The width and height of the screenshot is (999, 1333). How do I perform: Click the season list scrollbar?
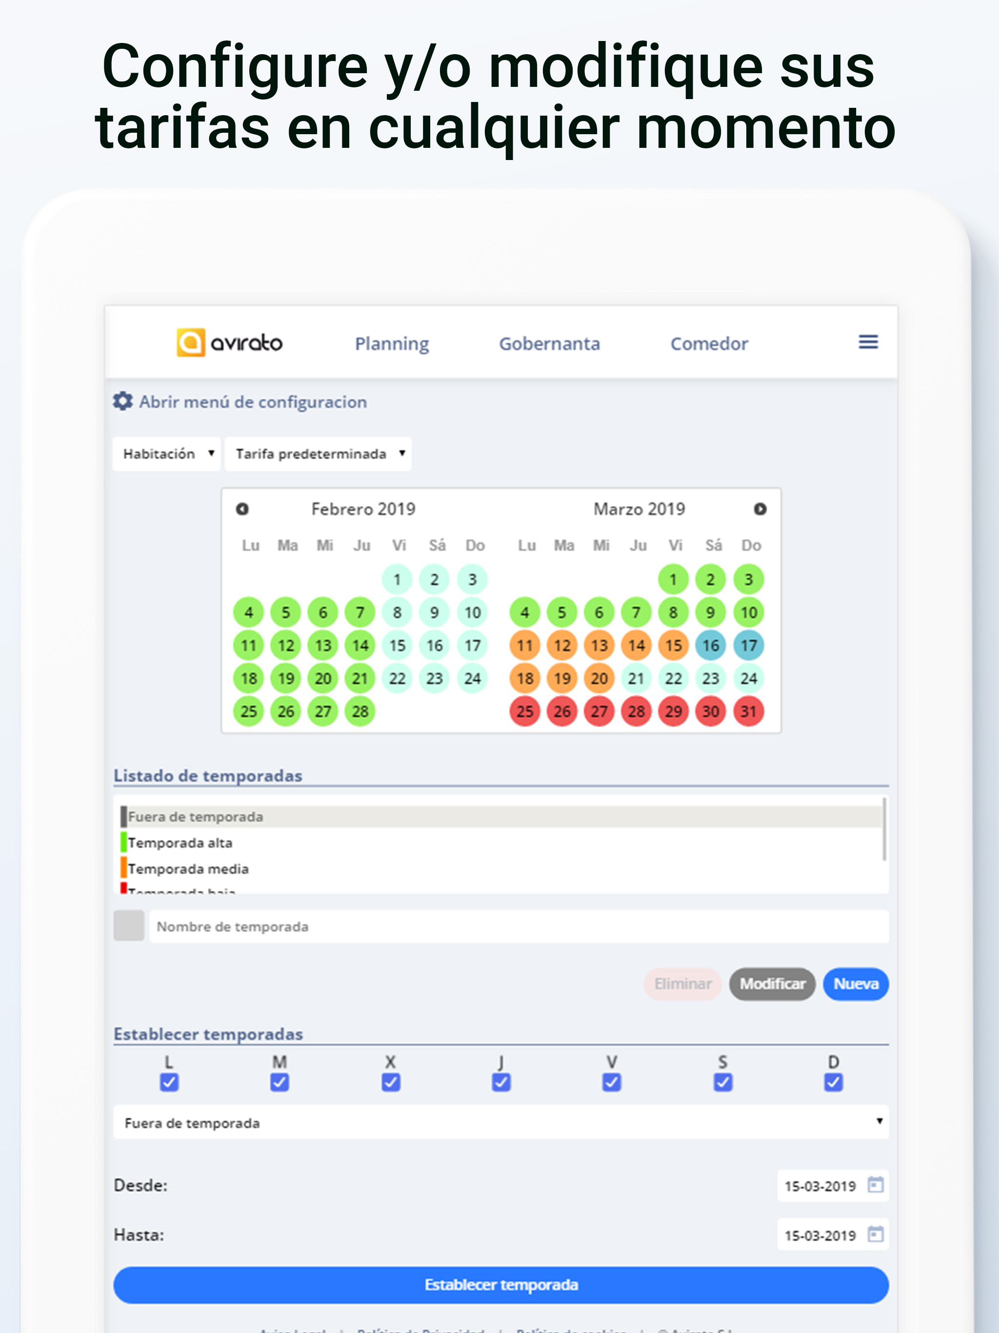pos(884,829)
